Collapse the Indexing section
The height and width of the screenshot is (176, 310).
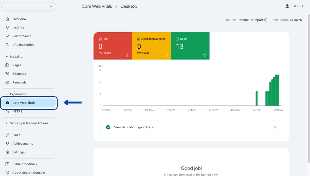click(7, 57)
